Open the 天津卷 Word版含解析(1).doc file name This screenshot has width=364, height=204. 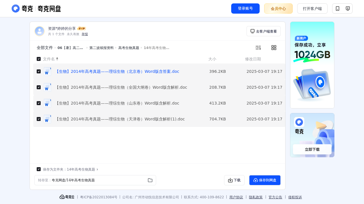point(120,119)
